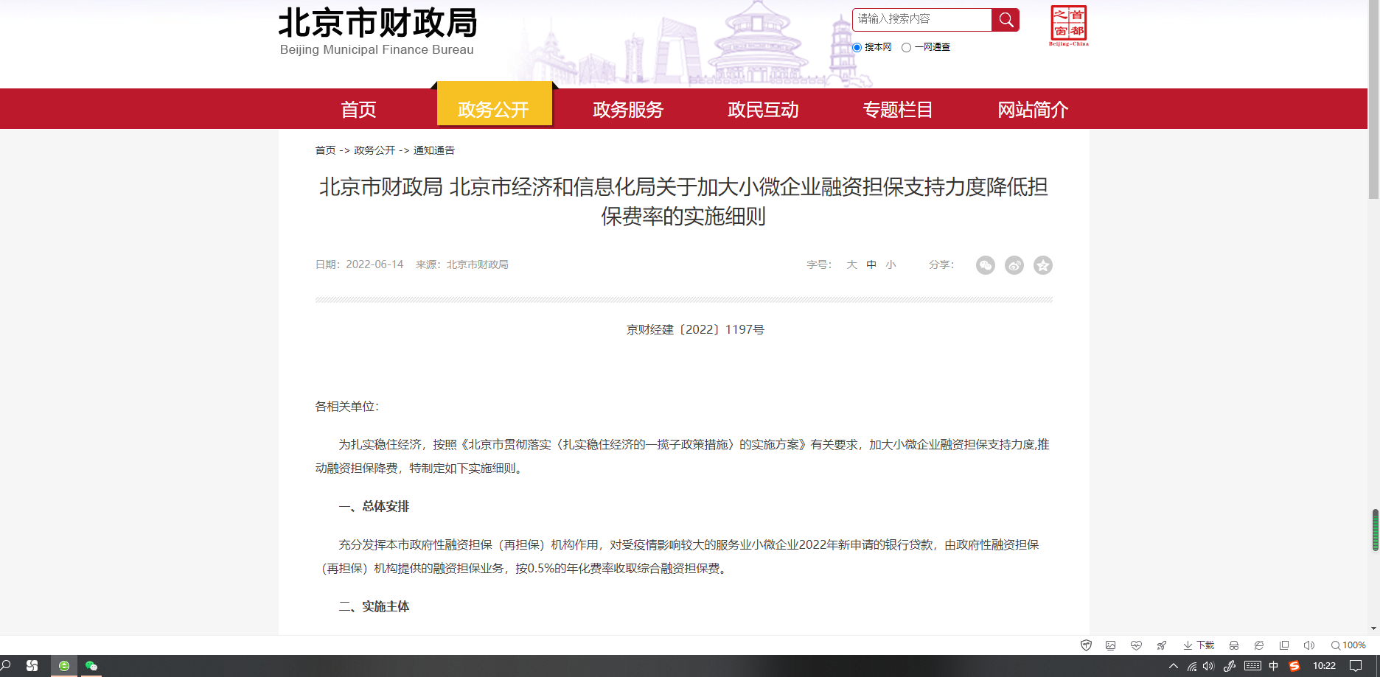Click the window split icon in status bar
Image resolution: width=1380 pixels, height=677 pixels.
[x=1284, y=645]
